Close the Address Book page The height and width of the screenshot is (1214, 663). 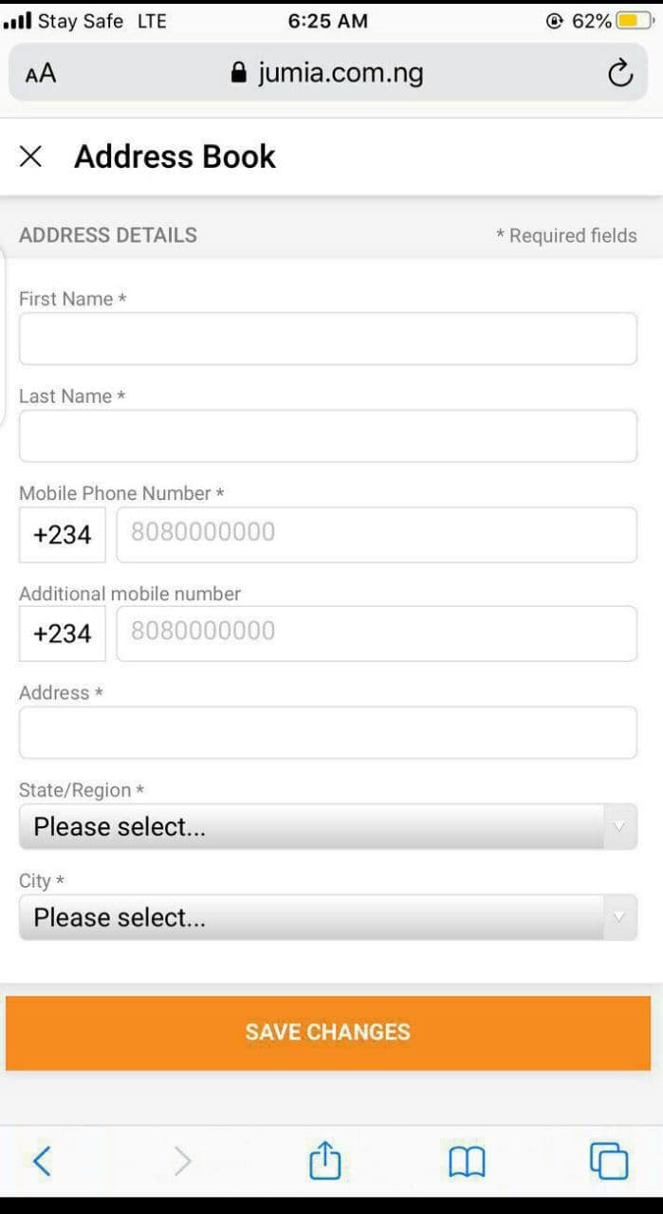point(30,156)
